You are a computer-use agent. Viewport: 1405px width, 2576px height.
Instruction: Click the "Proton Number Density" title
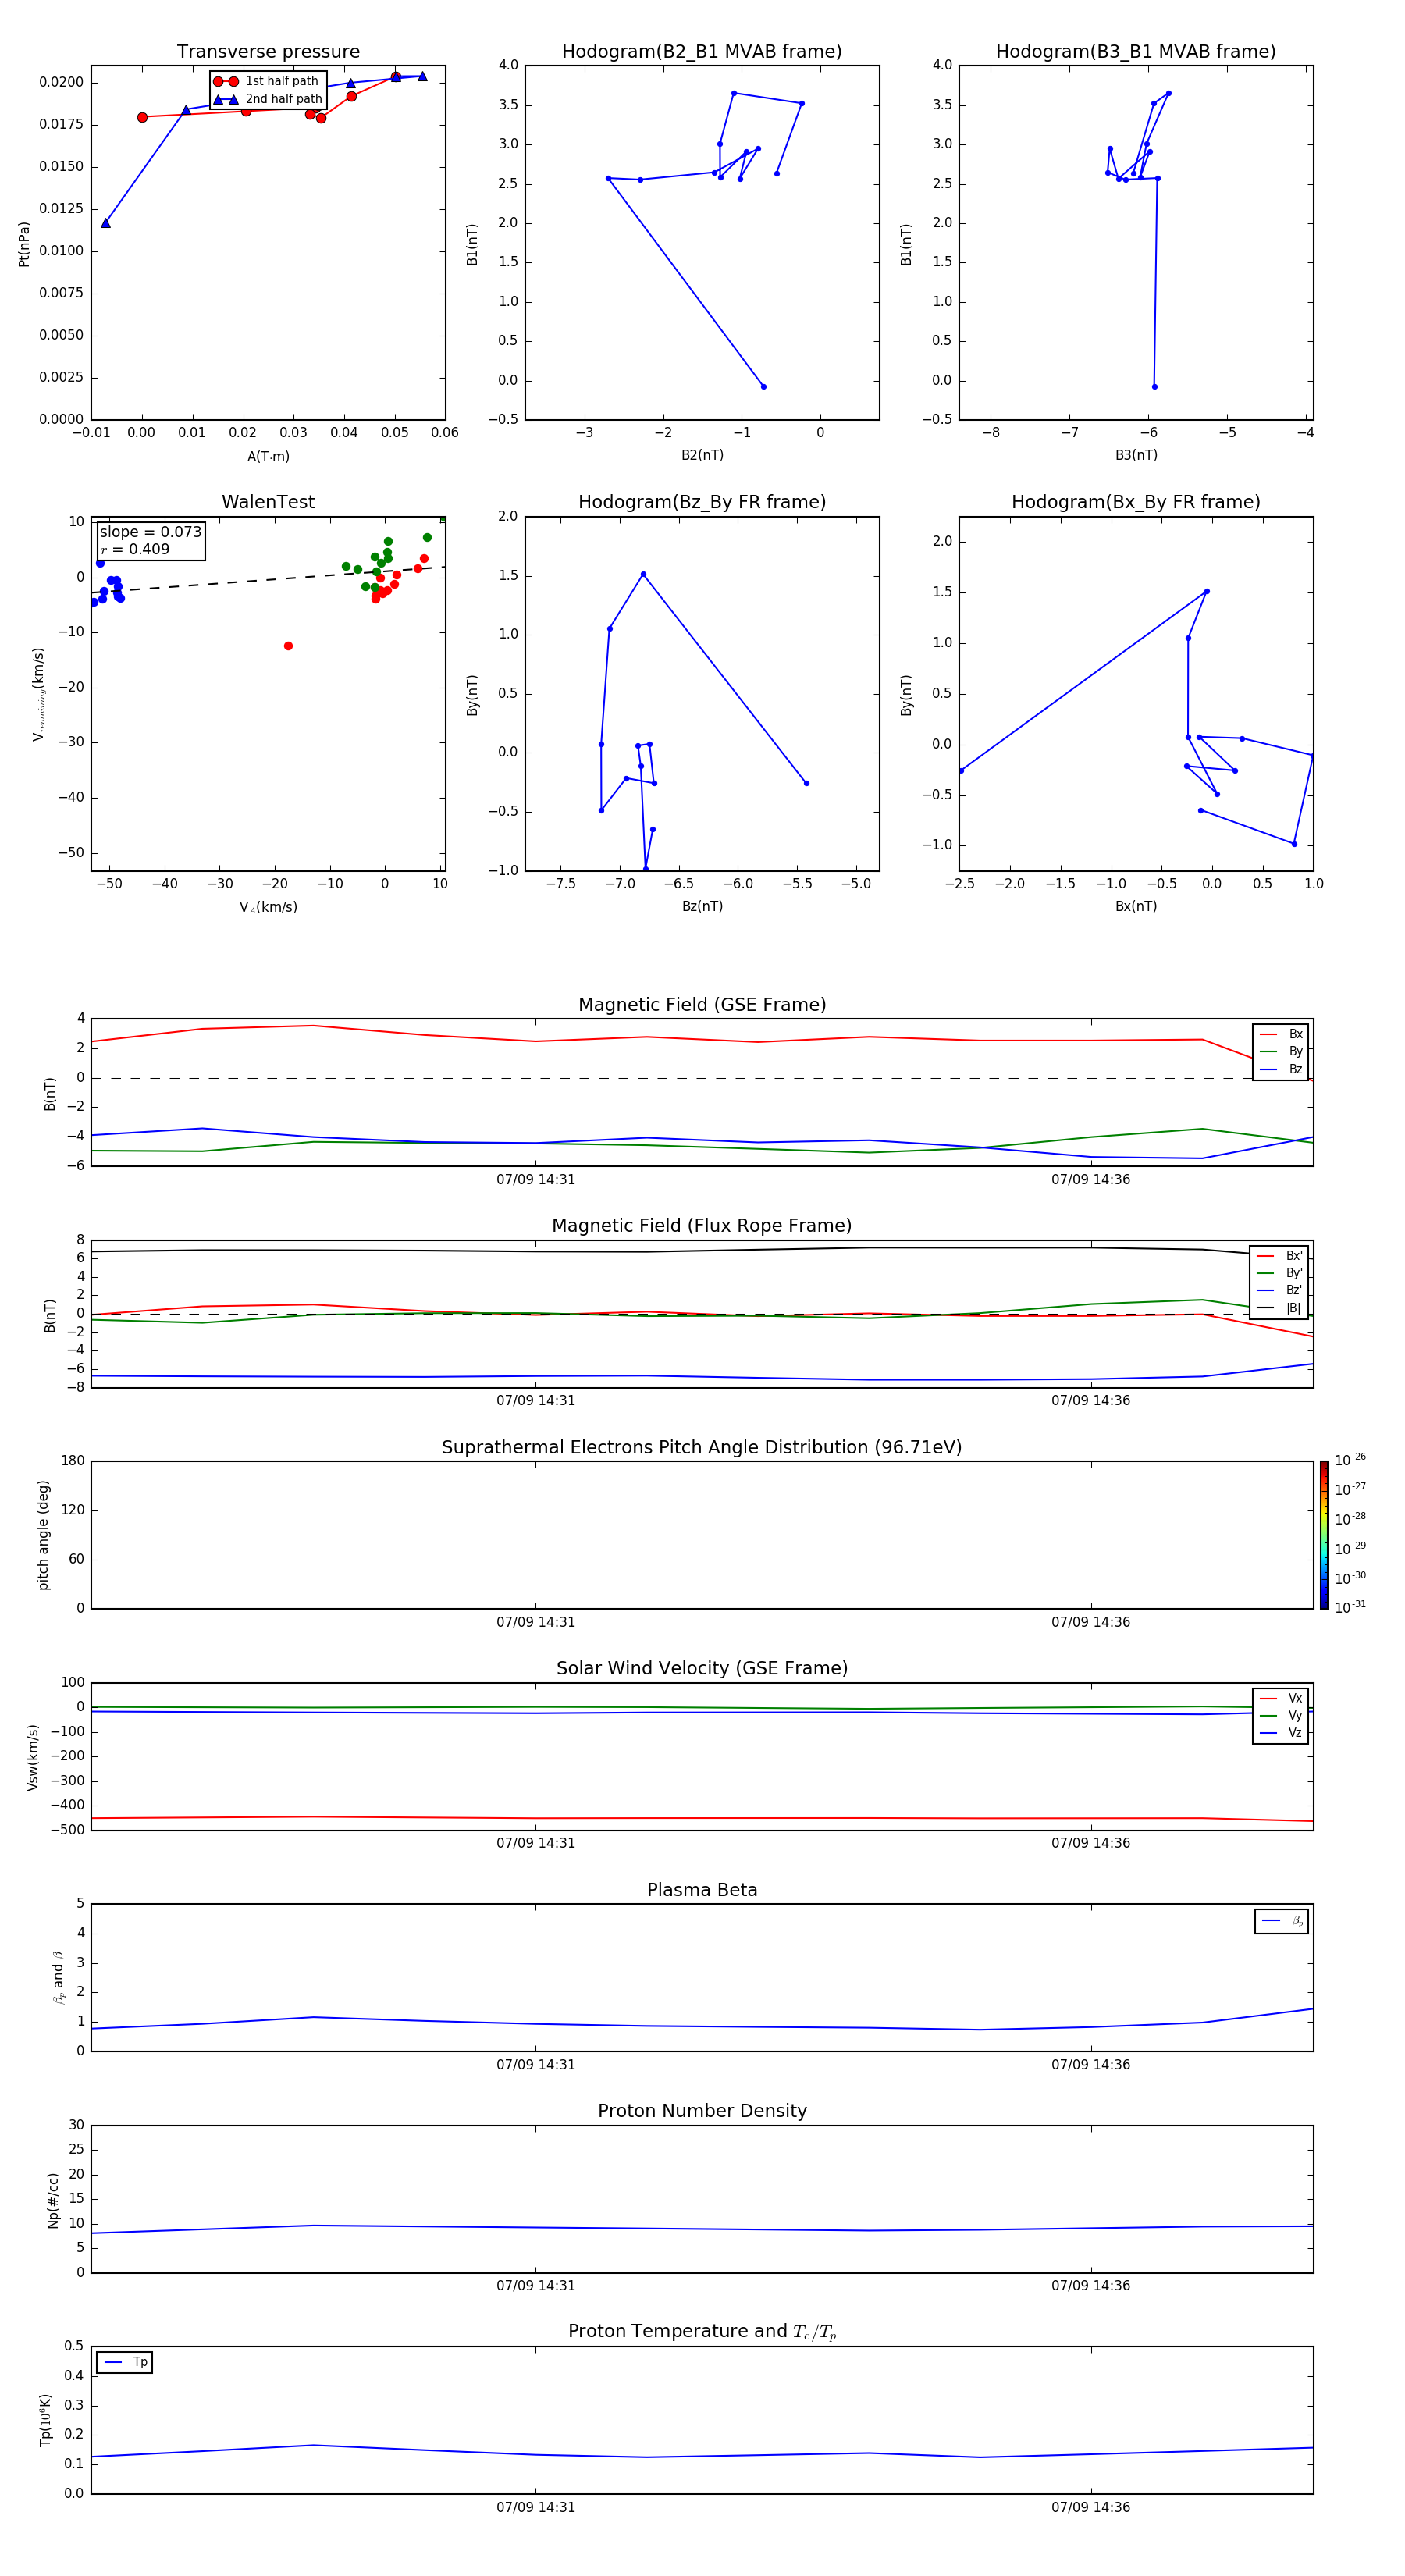point(702,2111)
